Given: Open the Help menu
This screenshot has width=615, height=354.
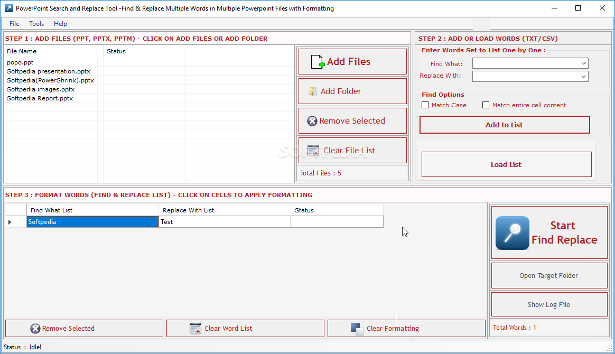Looking at the screenshot, I should pyautogui.click(x=60, y=24).
